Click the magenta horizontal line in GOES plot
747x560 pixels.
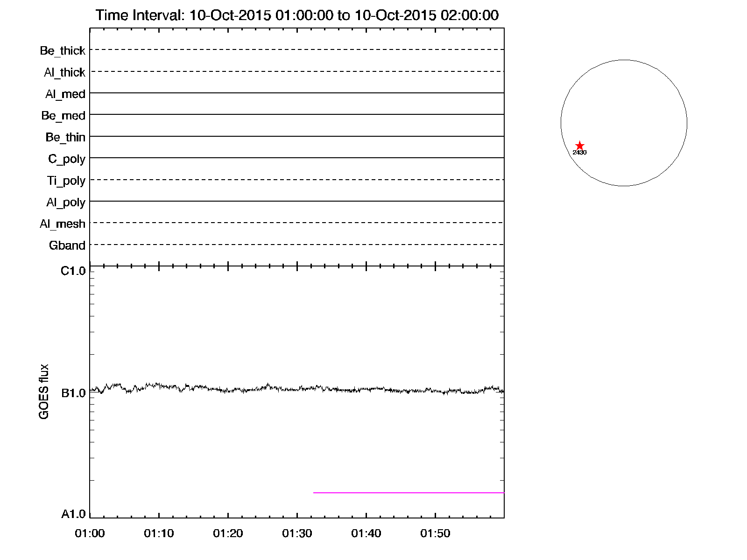409,493
